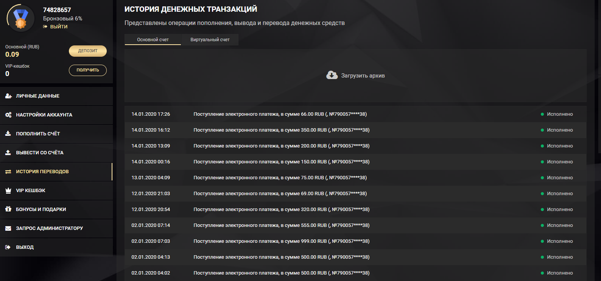
Task: Go to ПОПОЛНИТЬ СЧЁТ page
Action: (56, 134)
